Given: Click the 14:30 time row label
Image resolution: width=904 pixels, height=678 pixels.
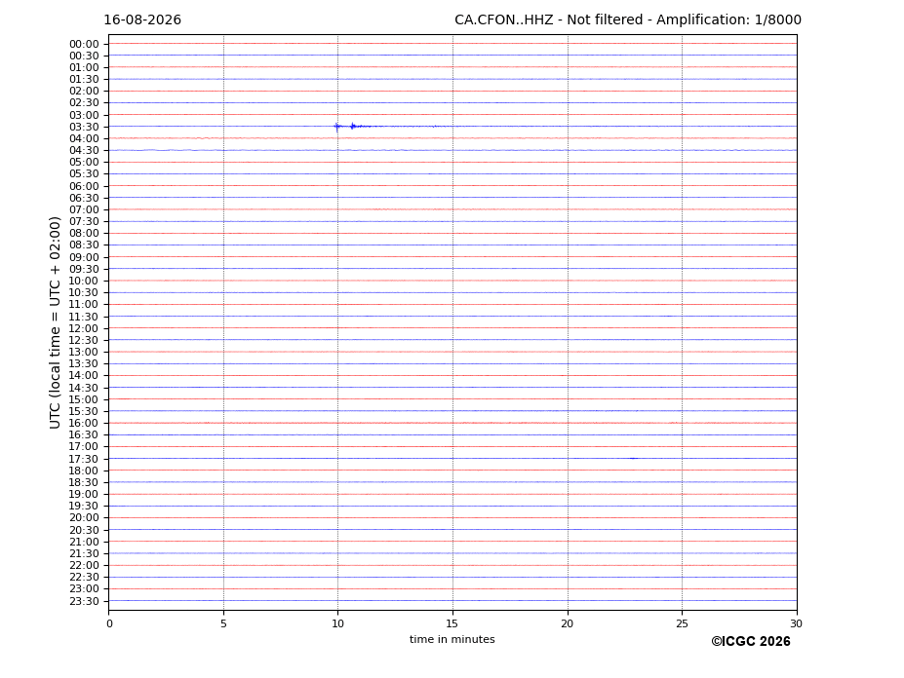Looking at the screenshot, I should pos(84,388).
